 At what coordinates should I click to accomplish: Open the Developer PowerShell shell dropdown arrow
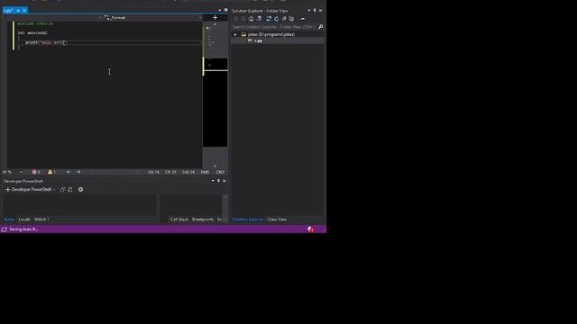(x=54, y=190)
